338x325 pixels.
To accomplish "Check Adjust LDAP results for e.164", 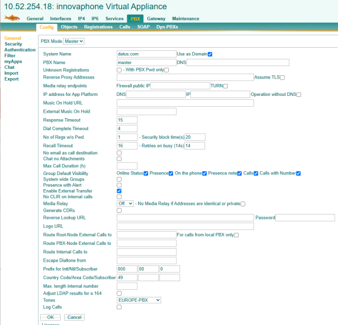I will [x=119, y=294].
